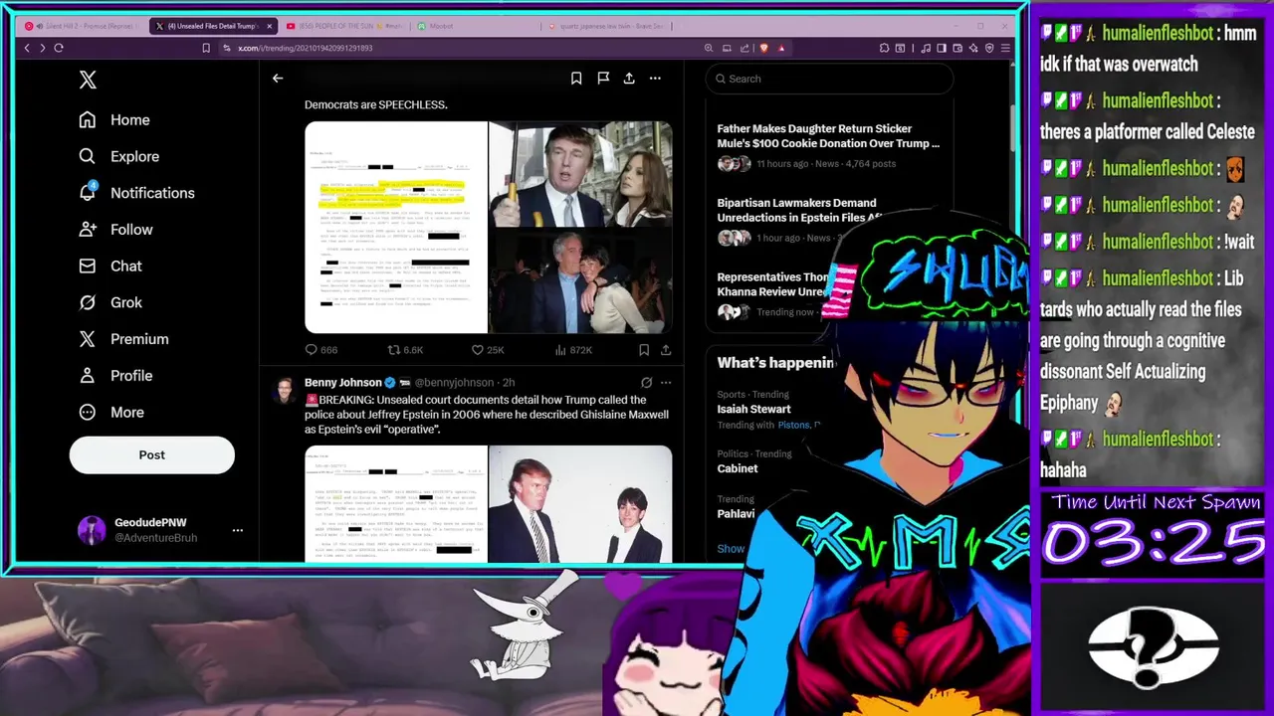
Task: Open the Home page from the sidebar
Action: tap(115, 119)
